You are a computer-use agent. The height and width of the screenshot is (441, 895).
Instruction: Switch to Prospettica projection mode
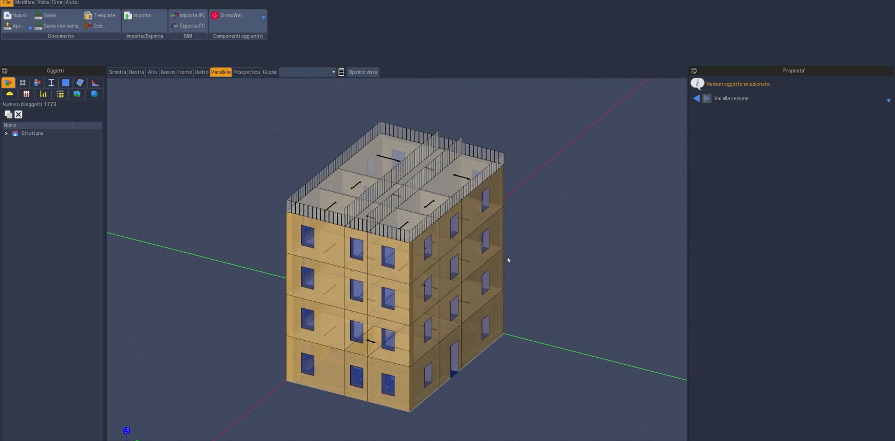[246, 72]
